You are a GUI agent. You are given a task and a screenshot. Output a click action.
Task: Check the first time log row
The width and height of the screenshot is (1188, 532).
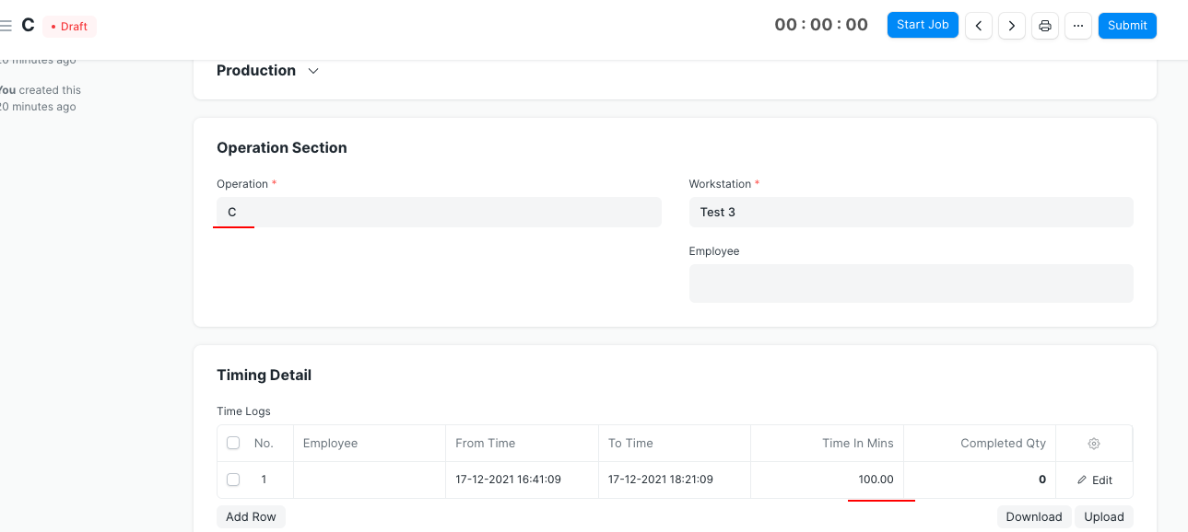click(x=232, y=480)
